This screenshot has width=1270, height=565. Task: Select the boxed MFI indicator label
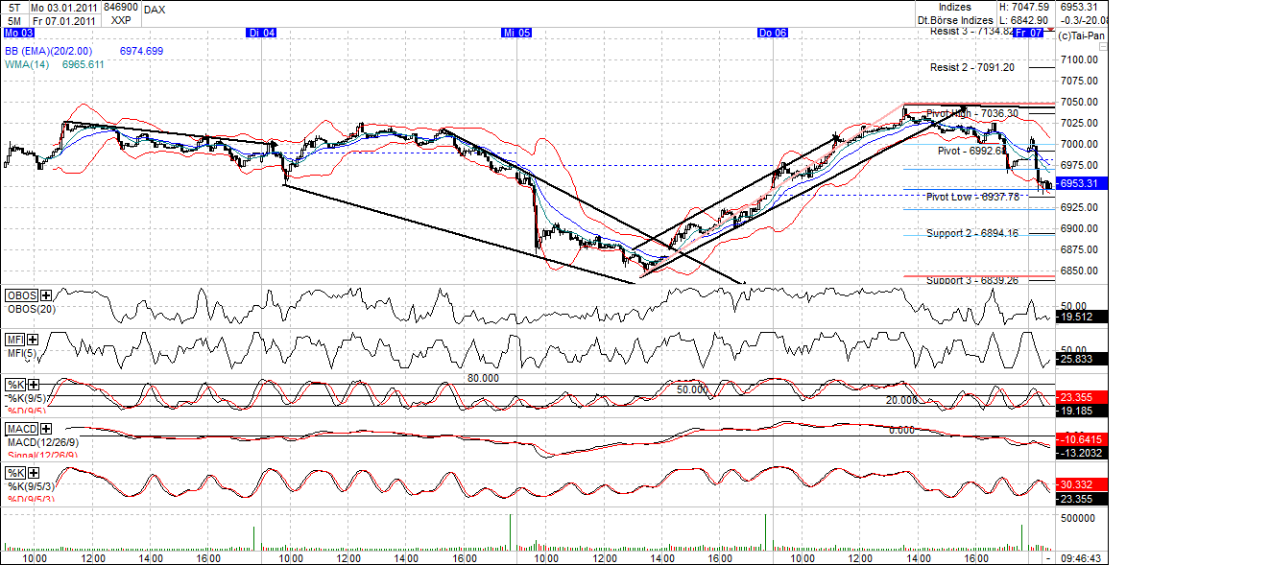13,339
